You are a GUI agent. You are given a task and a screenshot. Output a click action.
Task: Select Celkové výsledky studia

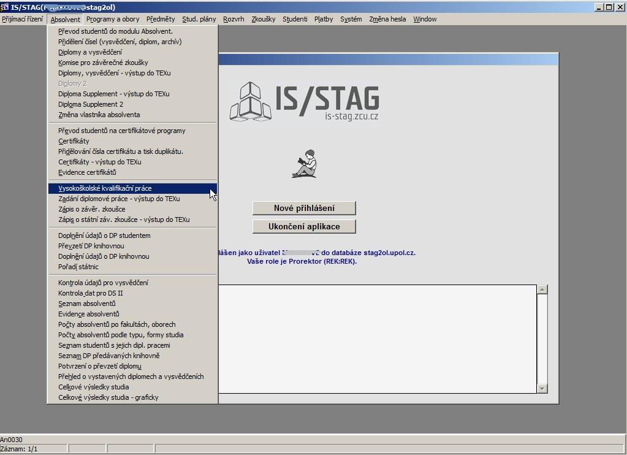(132, 386)
